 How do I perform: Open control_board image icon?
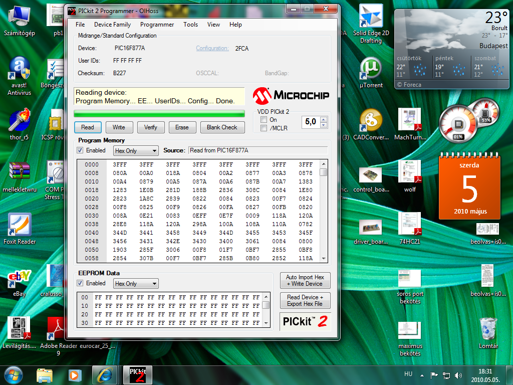tap(371, 179)
